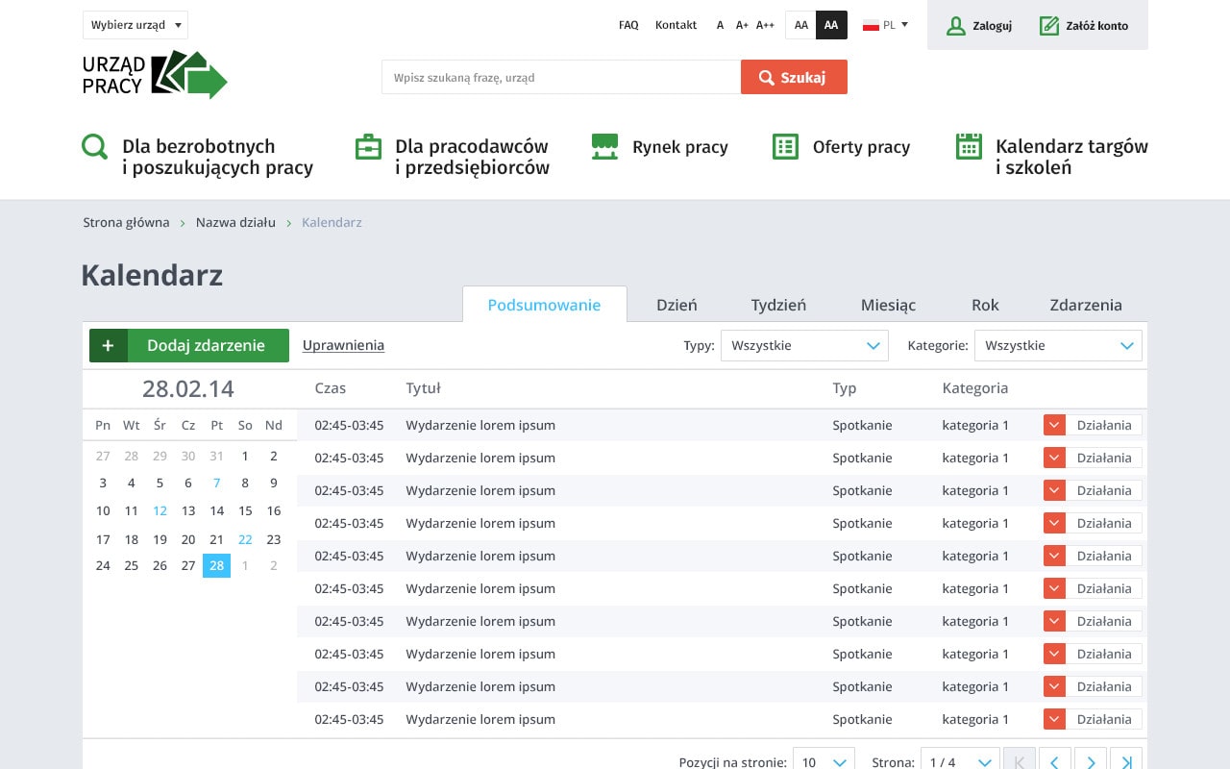Open the Zdarzenia tab
The image size is (1230, 769).
(x=1086, y=305)
